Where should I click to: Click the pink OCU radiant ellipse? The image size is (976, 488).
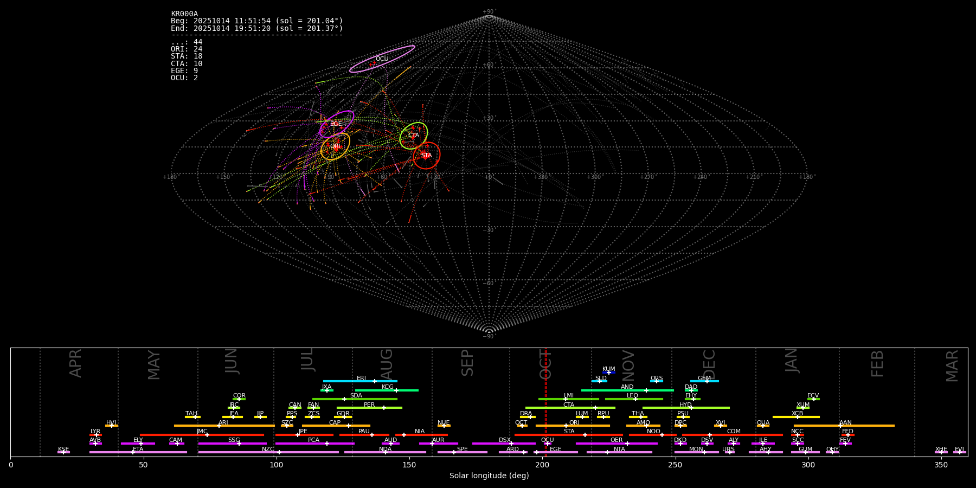point(382,59)
